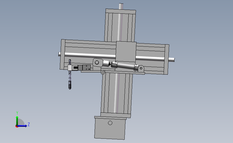Select the square carriage block at the cross center
233x143 pixels.
pos(126,52)
